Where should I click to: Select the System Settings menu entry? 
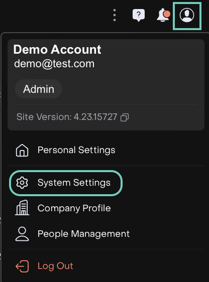click(x=66, y=183)
